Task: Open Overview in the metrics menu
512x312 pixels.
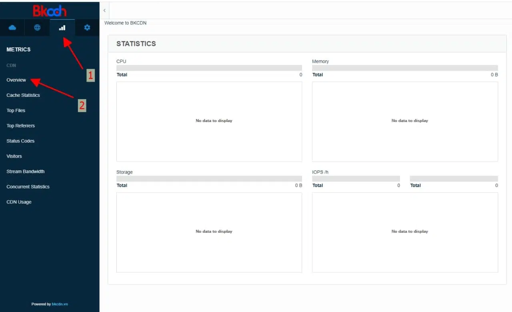Action: [x=16, y=80]
